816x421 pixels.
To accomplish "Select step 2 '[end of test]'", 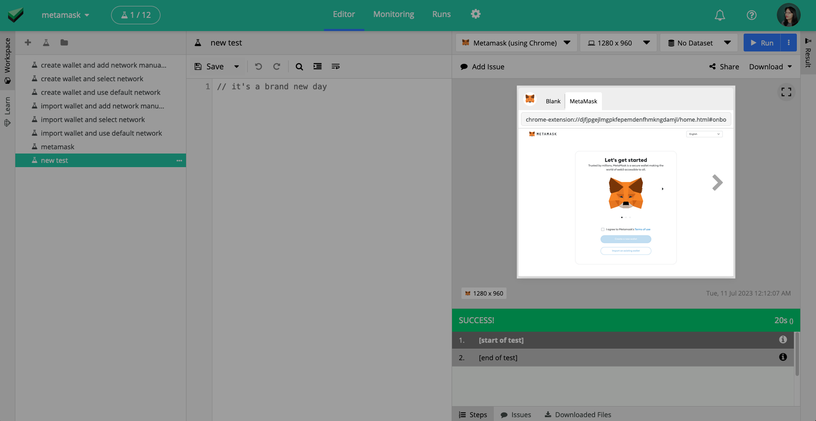I will [x=623, y=358].
